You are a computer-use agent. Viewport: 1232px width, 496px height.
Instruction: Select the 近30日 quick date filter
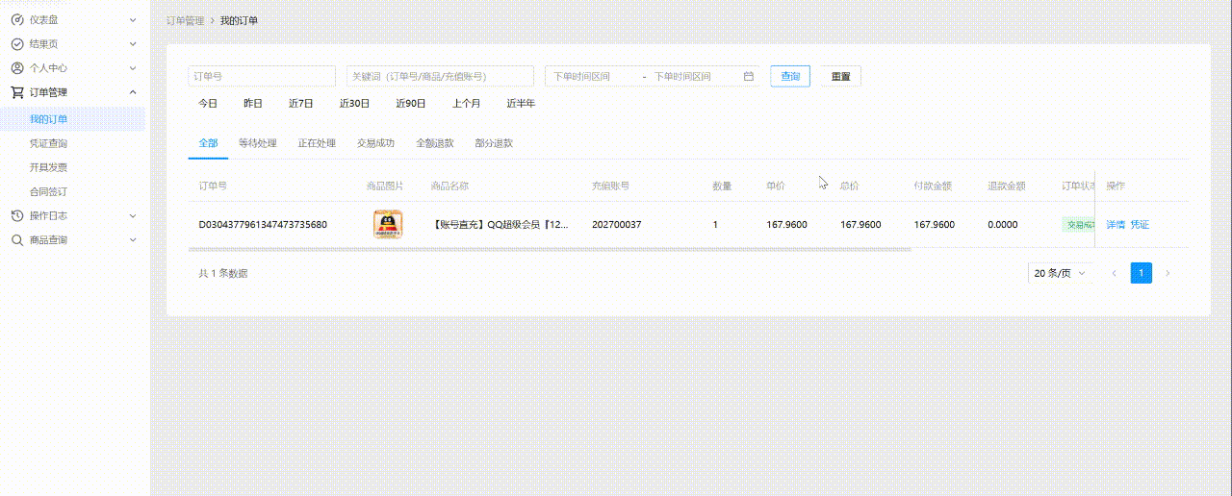(354, 103)
